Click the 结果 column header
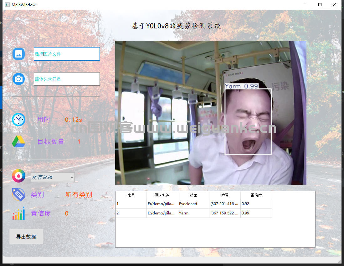Viewport: 344px width, 266px height. 193,195
